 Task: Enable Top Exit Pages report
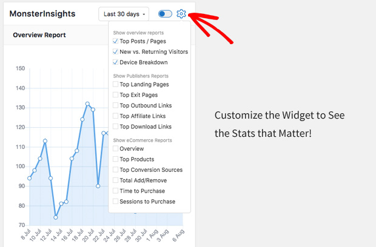[115, 95]
